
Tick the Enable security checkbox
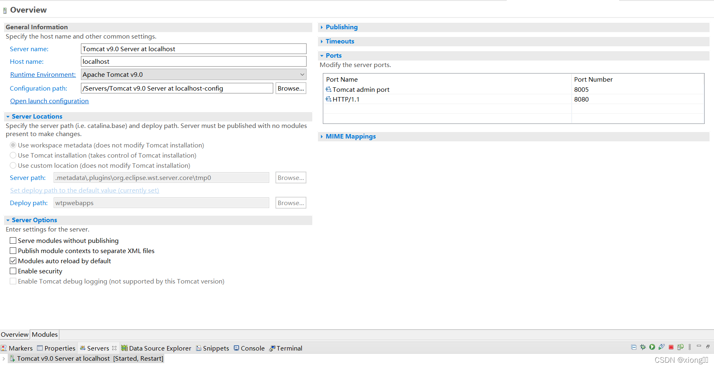pyautogui.click(x=13, y=271)
